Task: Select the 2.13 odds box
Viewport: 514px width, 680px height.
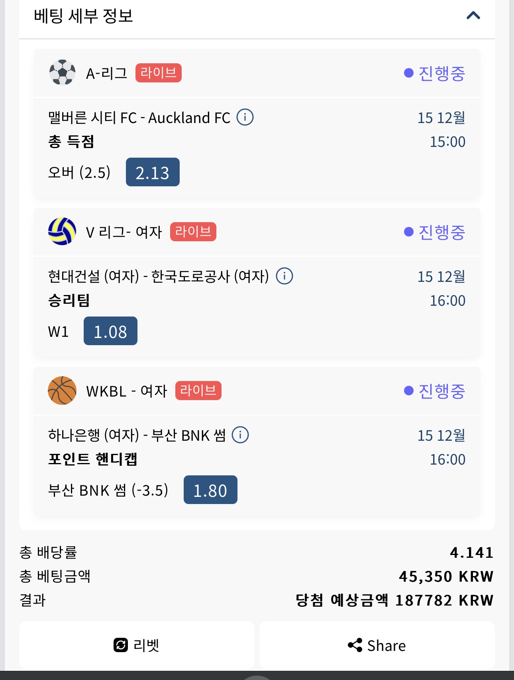Action: coord(153,172)
